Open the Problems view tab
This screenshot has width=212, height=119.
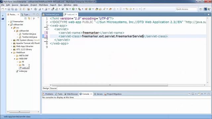point(48,94)
